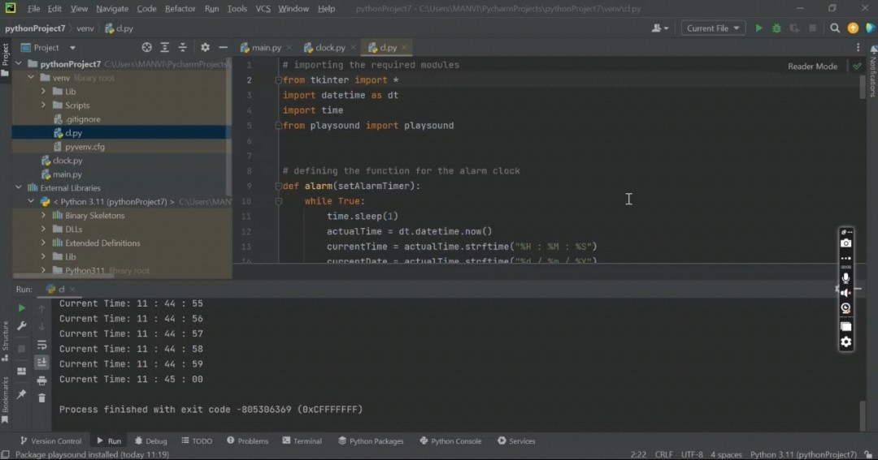Run the current file with the green play button
This screenshot has width=878, height=460.
(x=758, y=28)
